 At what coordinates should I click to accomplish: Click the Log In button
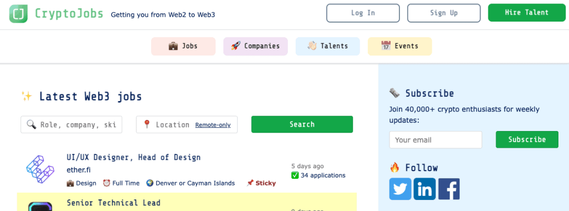click(363, 13)
